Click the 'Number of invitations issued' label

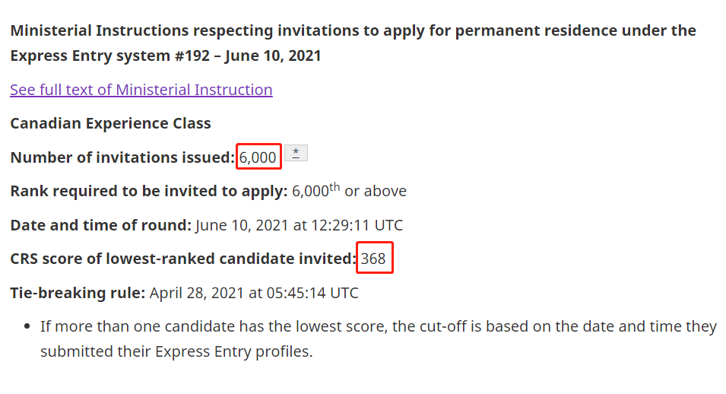(122, 157)
